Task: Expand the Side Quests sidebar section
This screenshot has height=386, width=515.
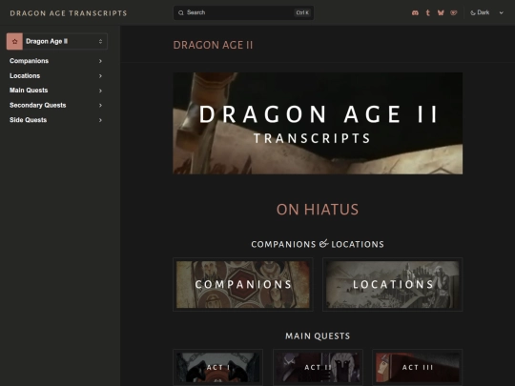Action: pos(100,120)
